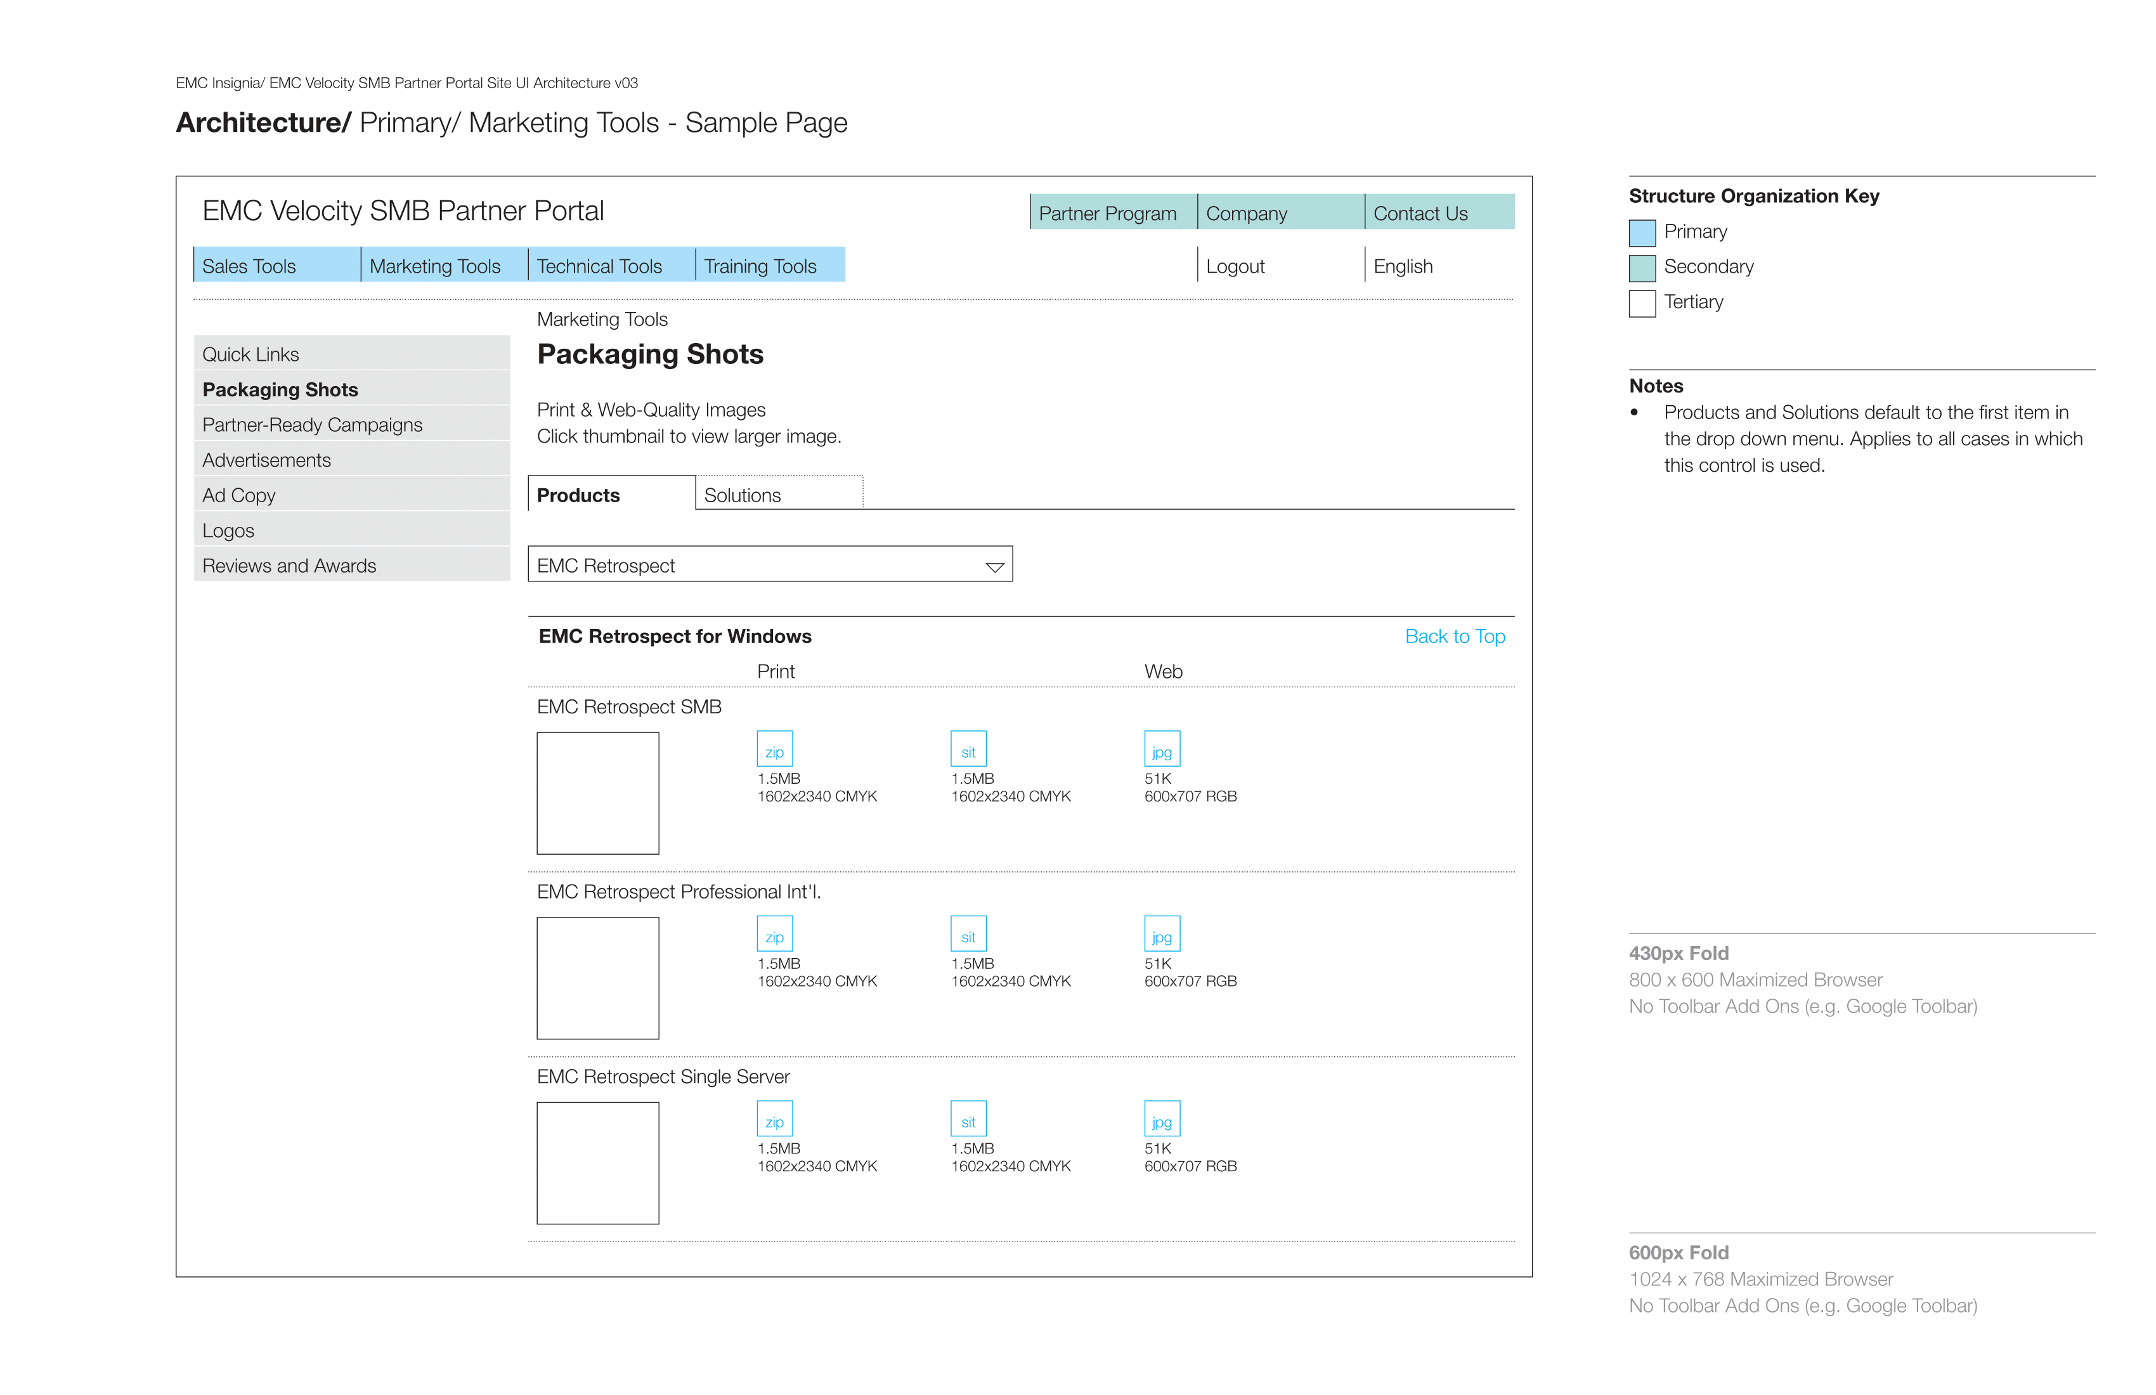Download zip for Retrospect Professional Int'l
The width and height of the screenshot is (2156, 1395).
pos(774,934)
